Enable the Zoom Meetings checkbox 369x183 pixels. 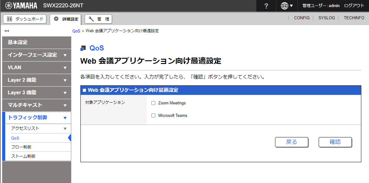coord(153,103)
